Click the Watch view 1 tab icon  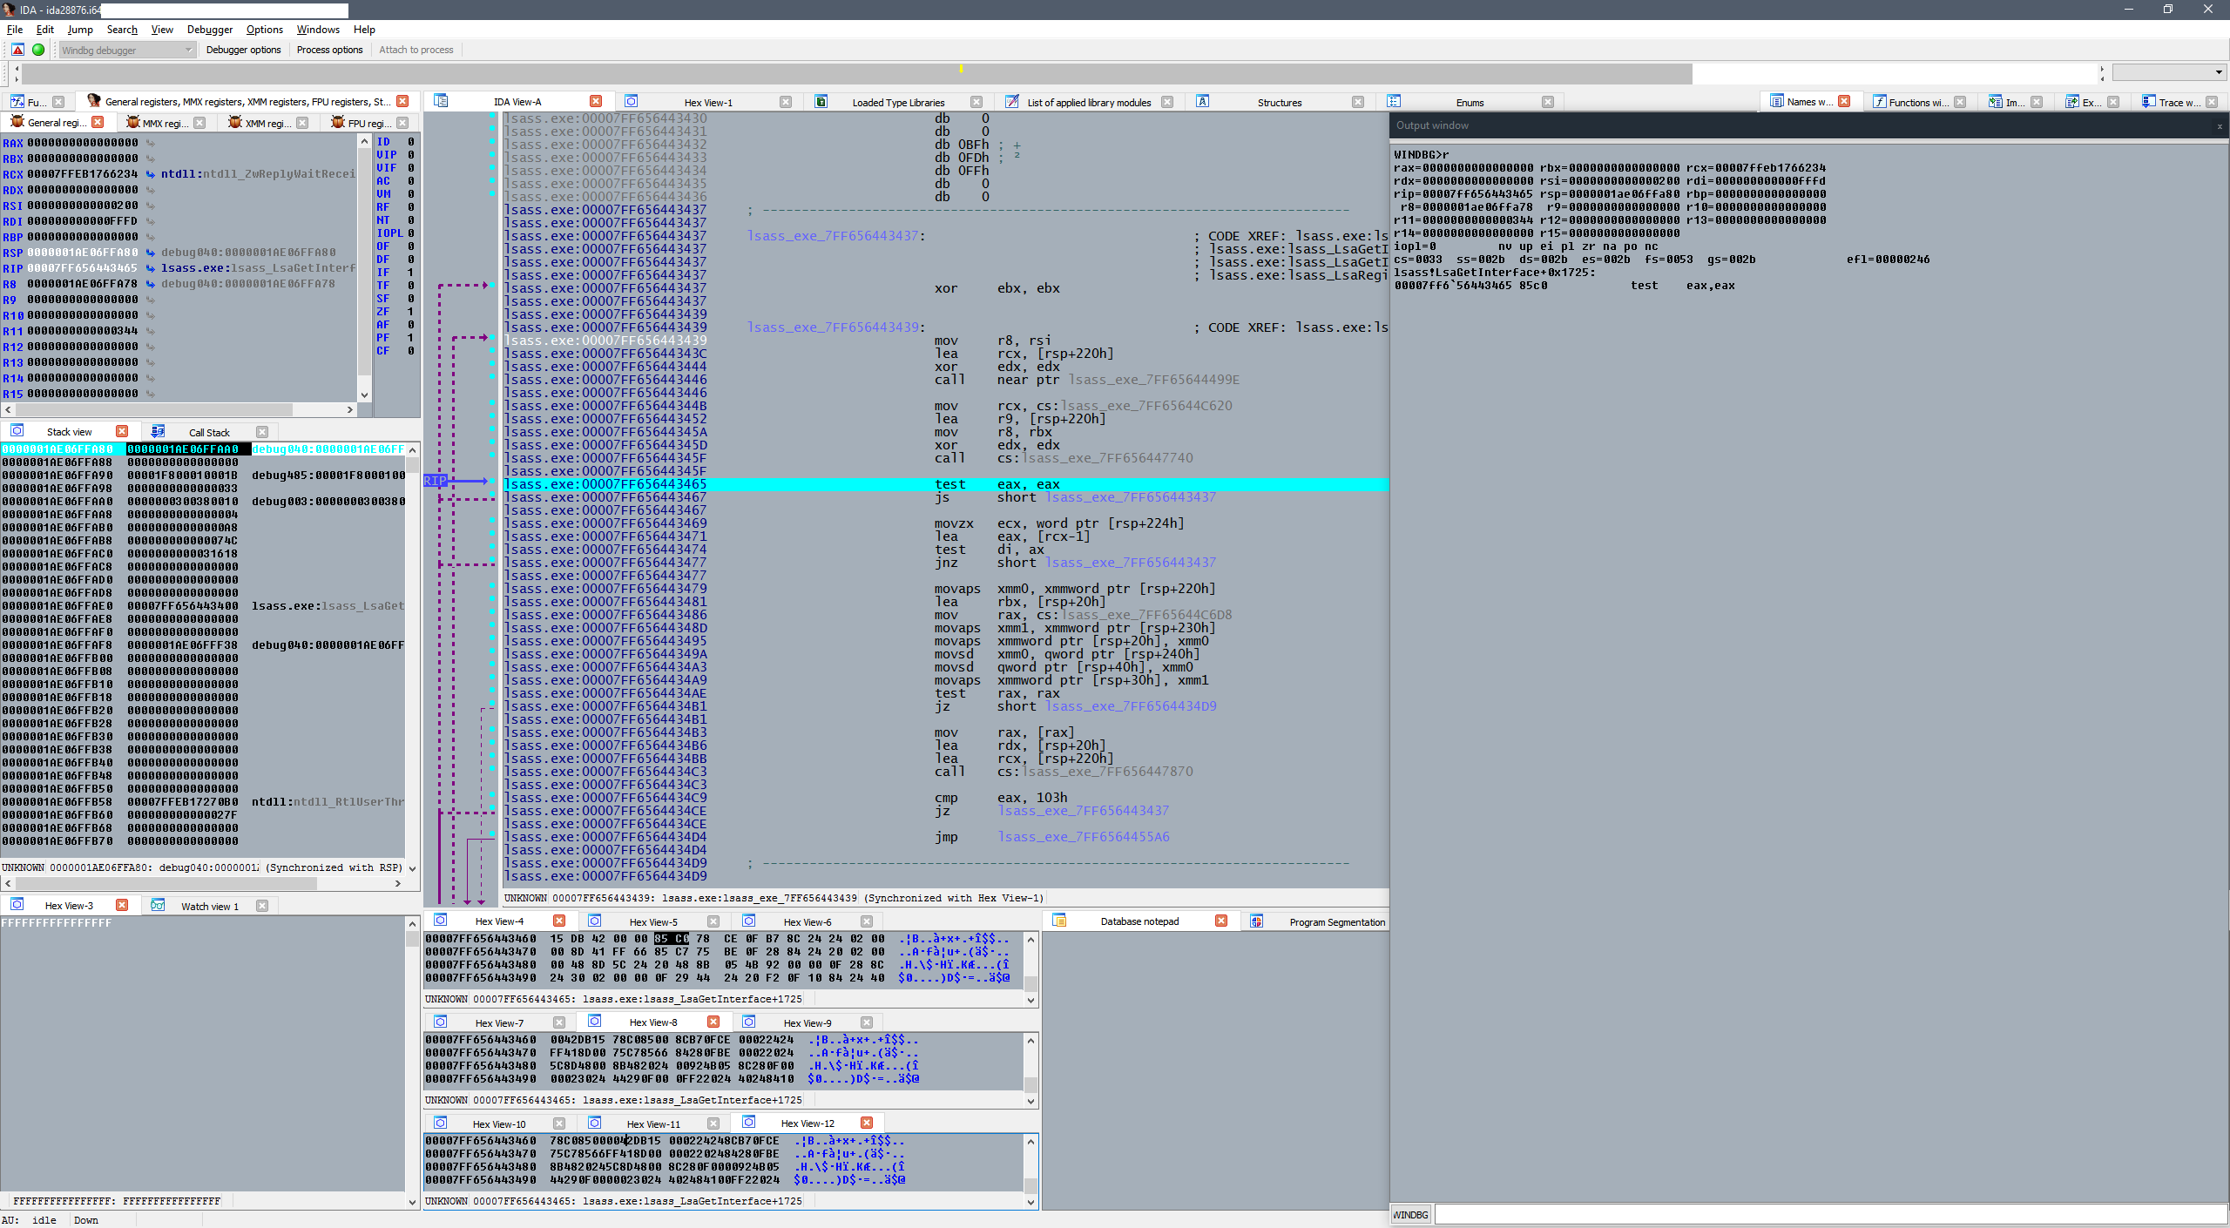(x=158, y=906)
